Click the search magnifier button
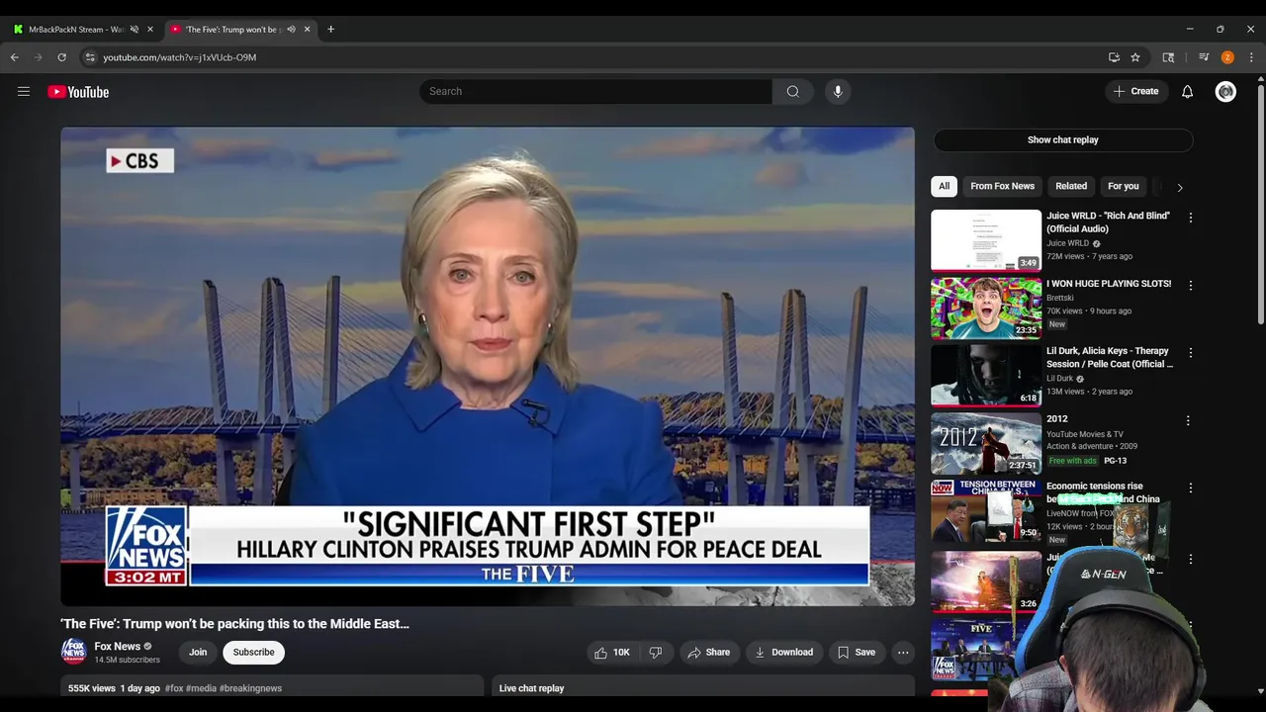This screenshot has width=1266, height=712. pos(792,91)
